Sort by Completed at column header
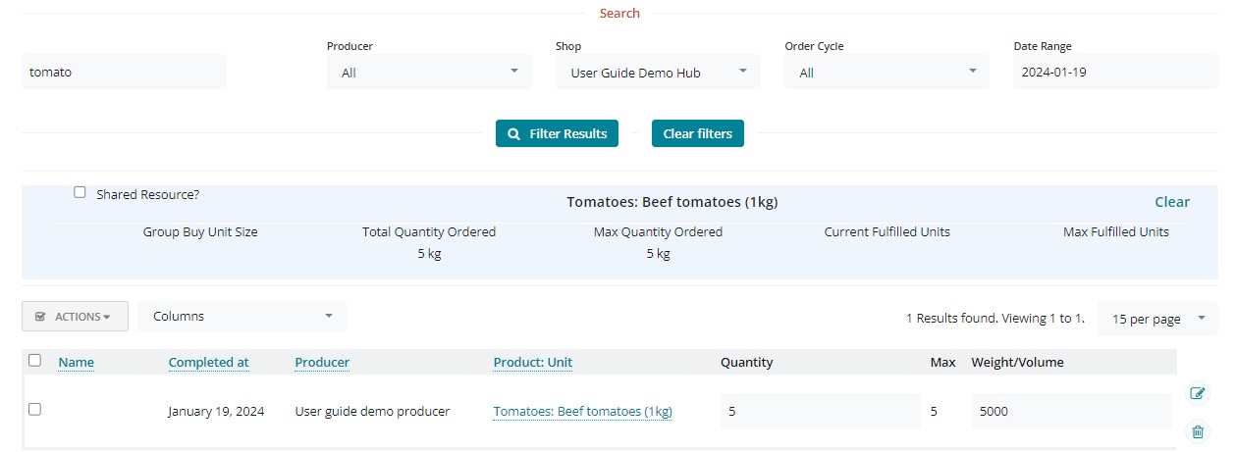The height and width of the screenshot is (452, 1236). tap(208, 362)
